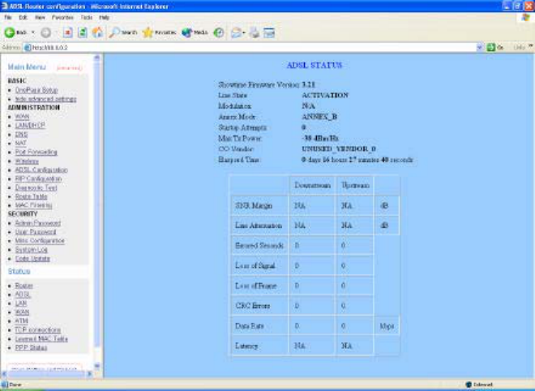
Task: Open the Back history dropdown arrow
Action: (33, 32)
